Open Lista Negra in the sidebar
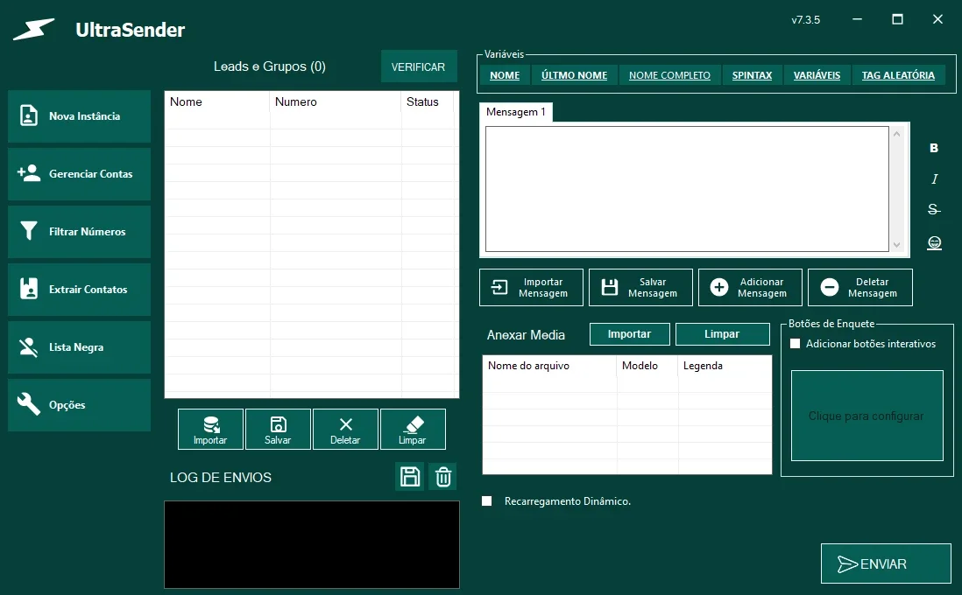The width and height of the screenshot is (962, 595). click(79, 347)
